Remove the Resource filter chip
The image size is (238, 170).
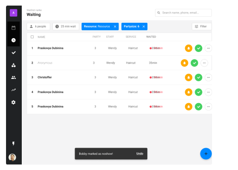(115, 26)
